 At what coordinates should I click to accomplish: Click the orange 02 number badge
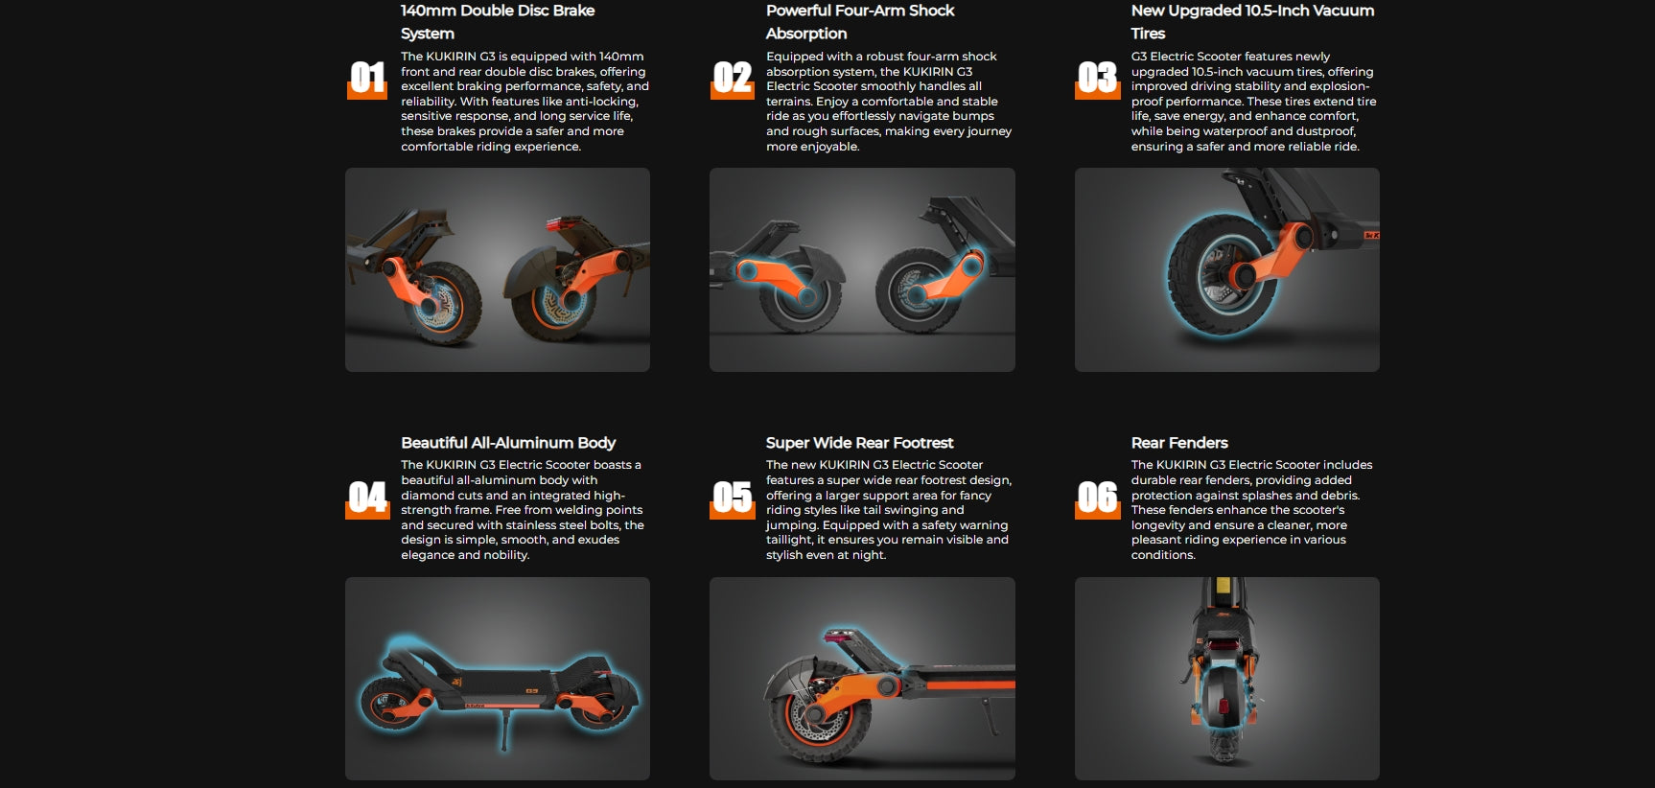point(732,79)
